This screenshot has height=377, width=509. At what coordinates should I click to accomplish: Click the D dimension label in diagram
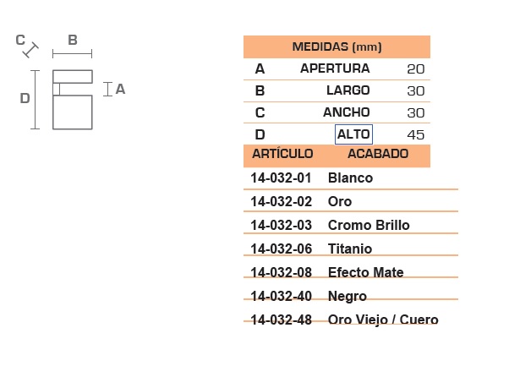25,98
